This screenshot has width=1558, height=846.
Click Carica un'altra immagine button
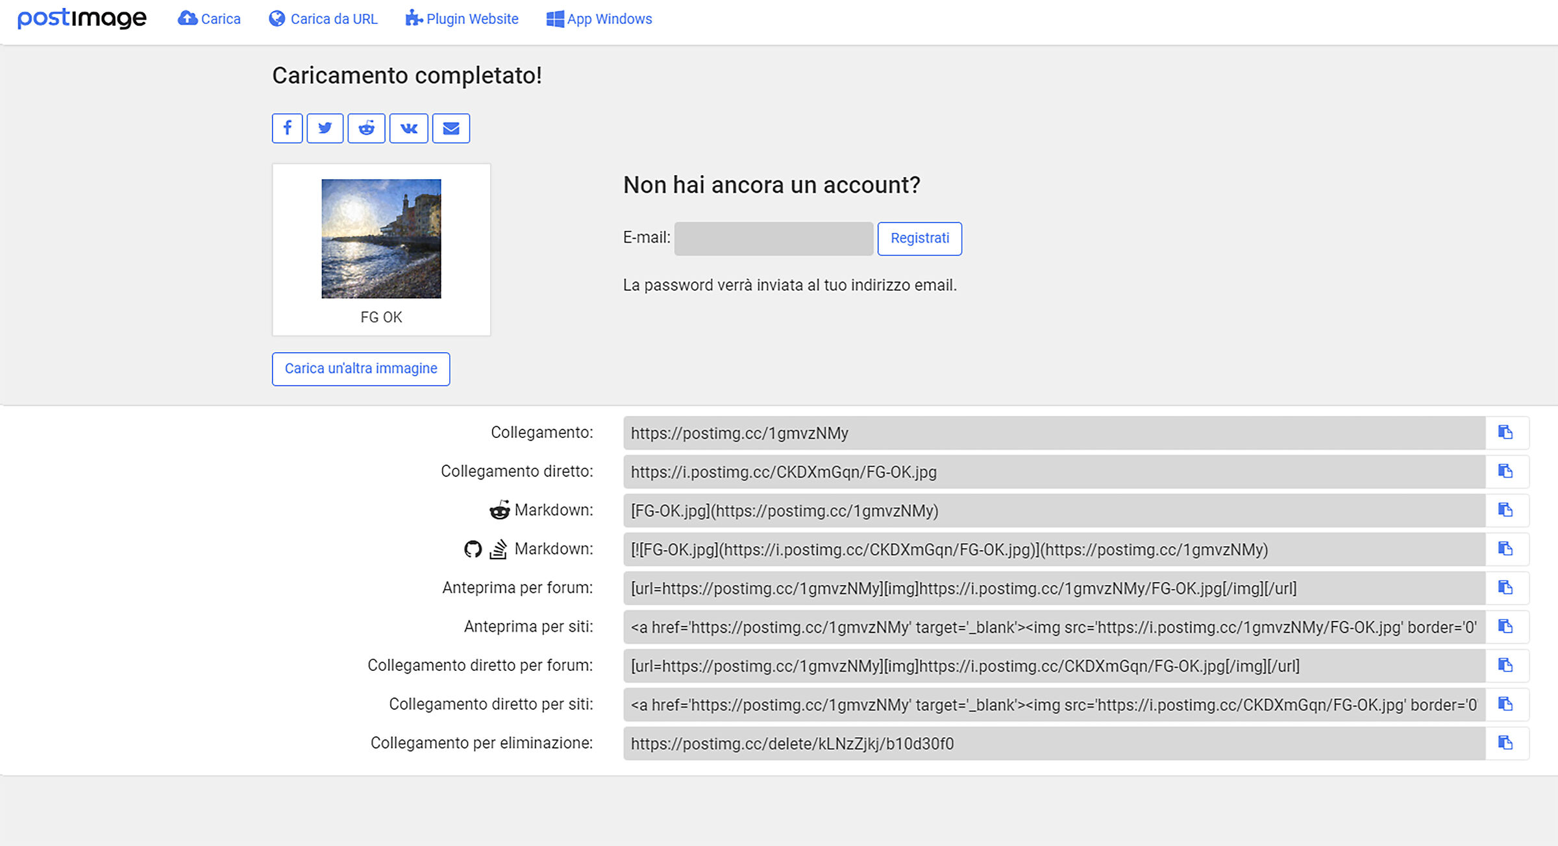tap(360, 369)
